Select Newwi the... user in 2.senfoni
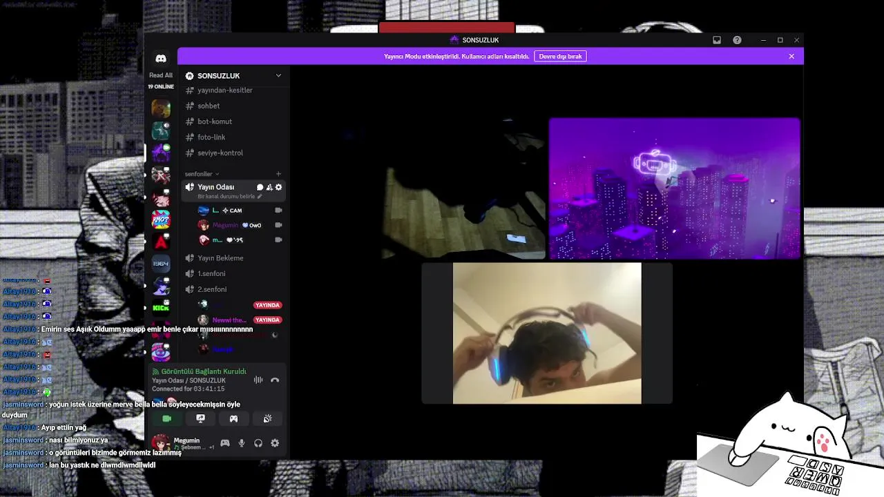Screen dimensions: 884x497 click(229, 320)
